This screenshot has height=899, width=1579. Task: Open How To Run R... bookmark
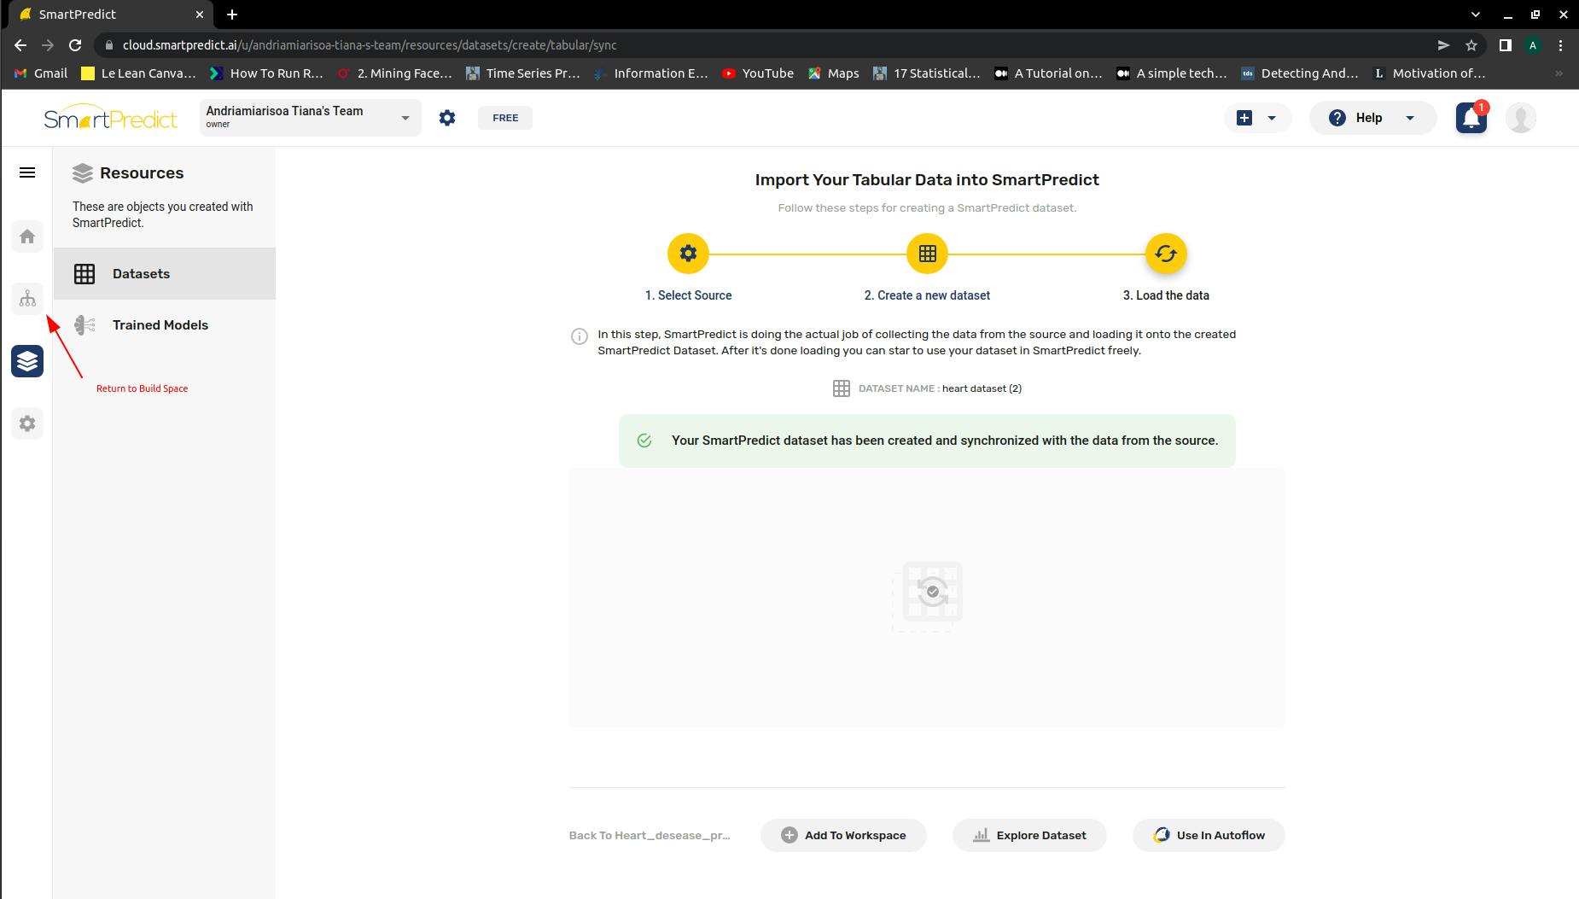click(x=267, y=73)
